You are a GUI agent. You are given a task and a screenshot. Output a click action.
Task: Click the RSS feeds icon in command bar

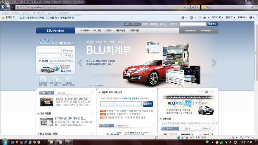tap(191, 17)
